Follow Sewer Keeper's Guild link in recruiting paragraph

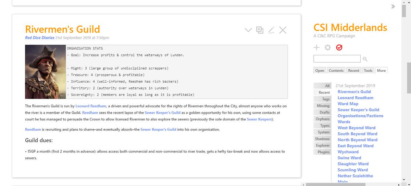158,130
